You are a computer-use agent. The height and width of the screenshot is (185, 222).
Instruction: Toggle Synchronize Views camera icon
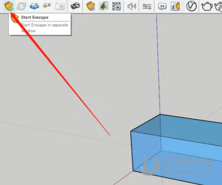click(34, 6)
